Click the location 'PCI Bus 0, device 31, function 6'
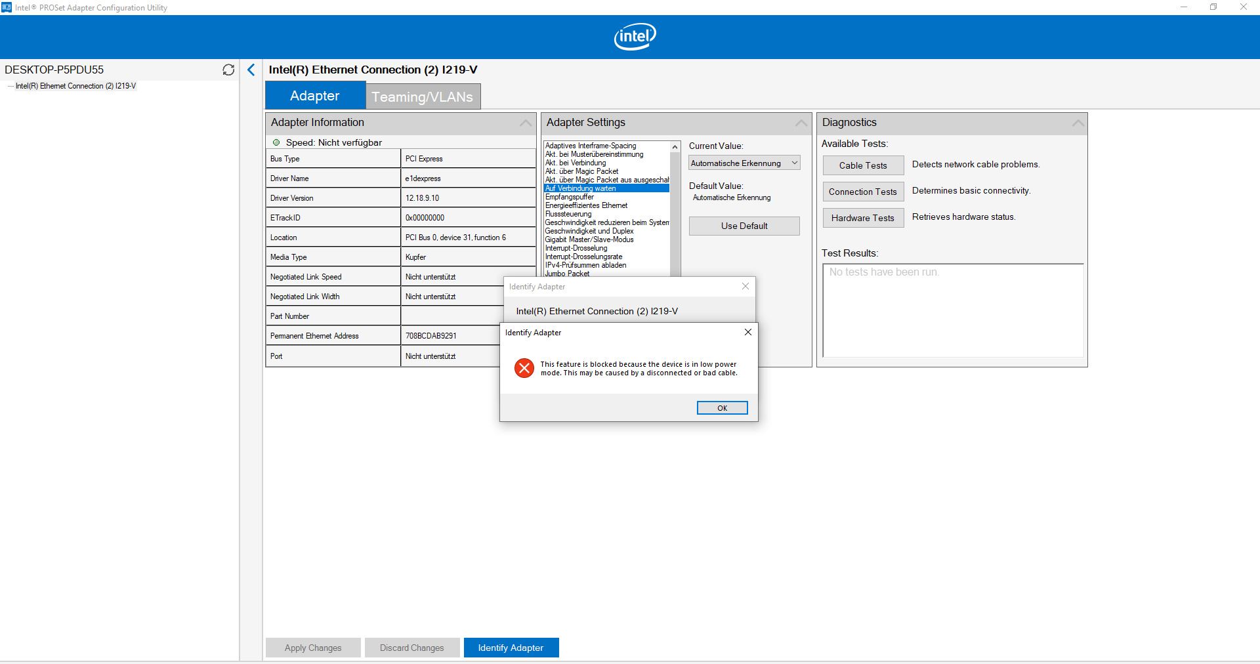1260x664 pixels. coord(455,238)
